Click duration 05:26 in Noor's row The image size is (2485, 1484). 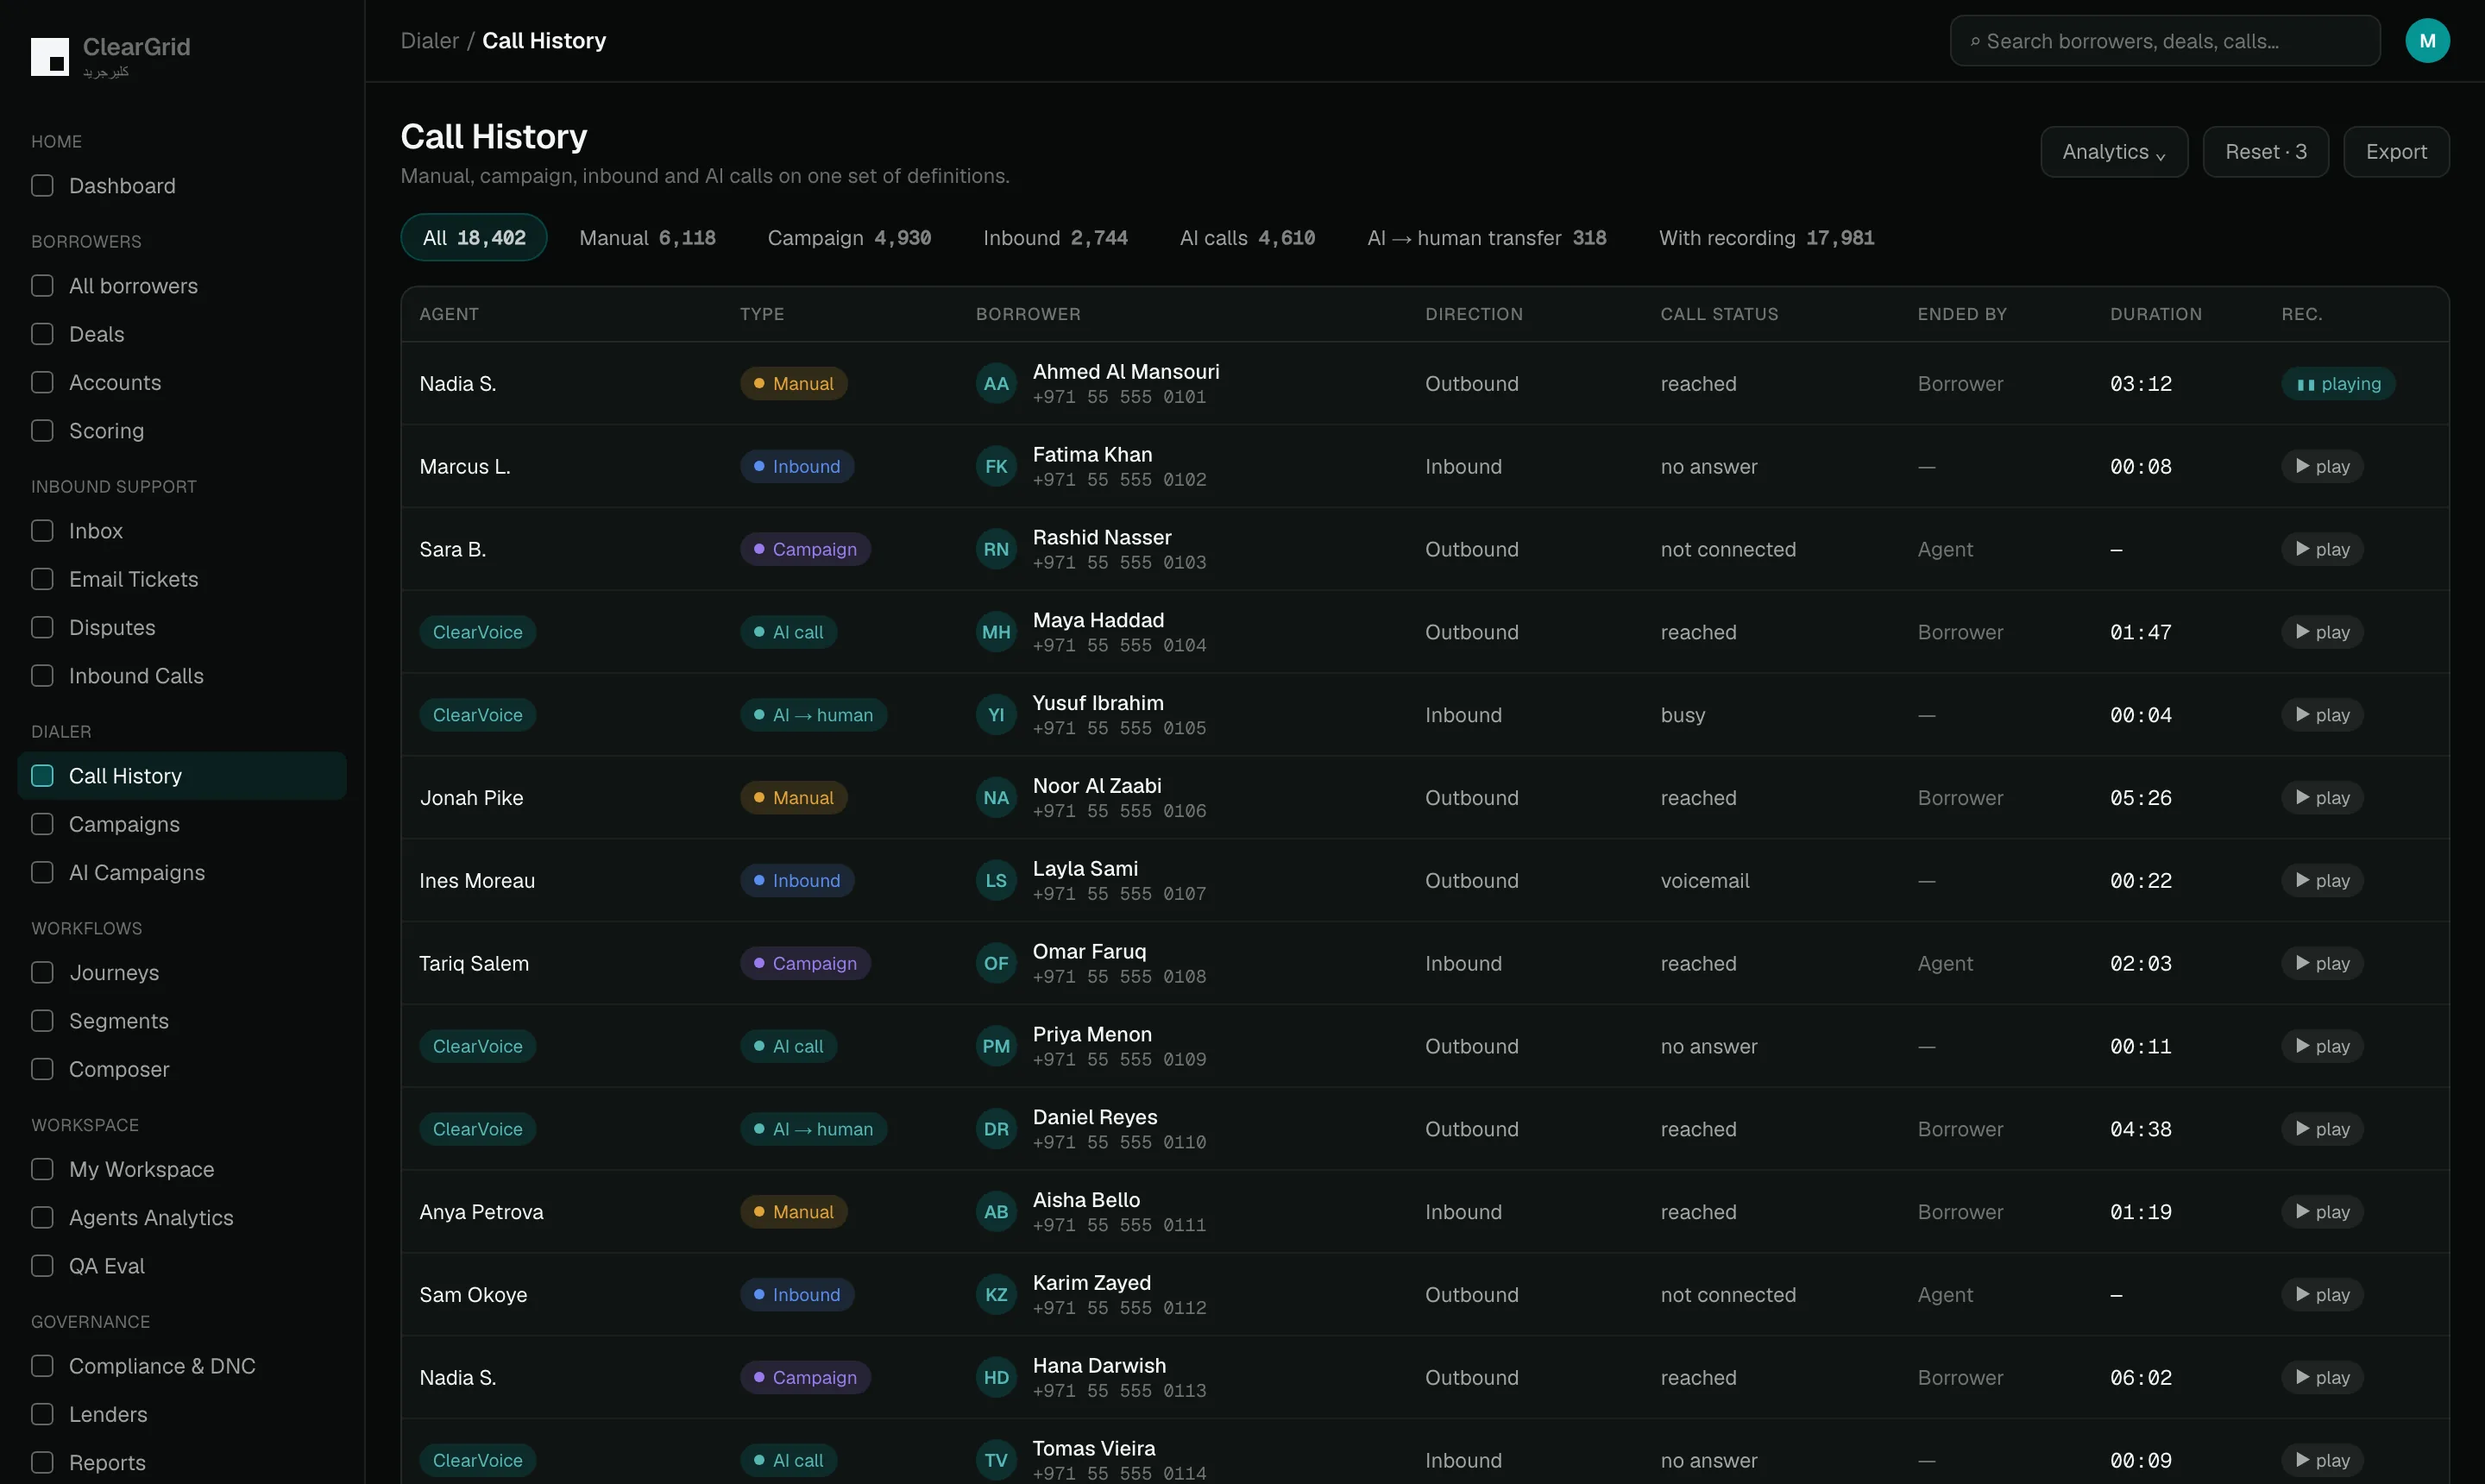(x=2140, y=798)
